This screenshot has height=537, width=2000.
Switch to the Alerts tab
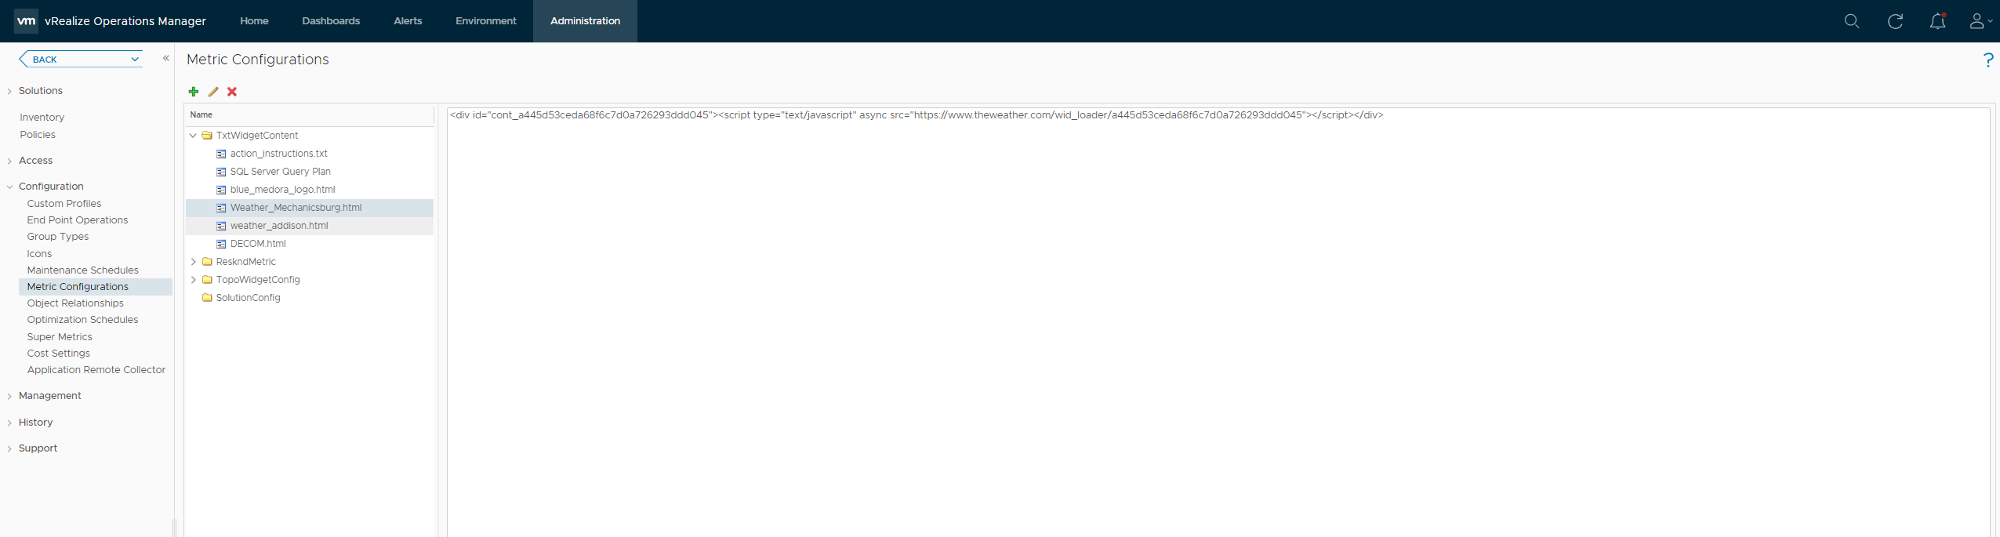click(408, 21)
